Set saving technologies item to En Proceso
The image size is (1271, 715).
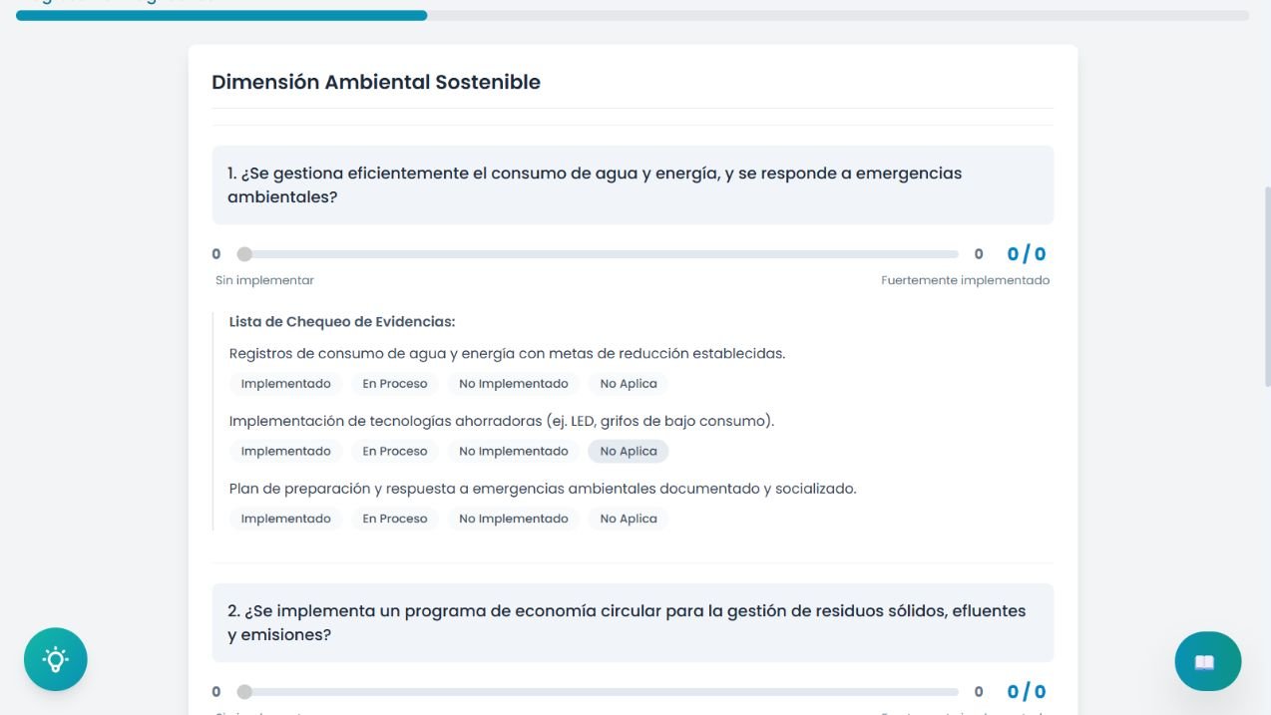coord(395,452)
